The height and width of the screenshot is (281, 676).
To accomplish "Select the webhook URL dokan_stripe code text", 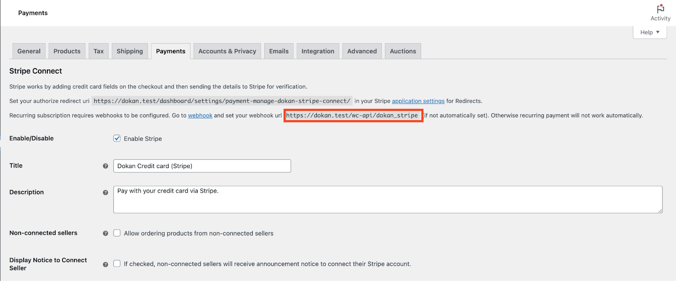I will click(x=352, y=115).
